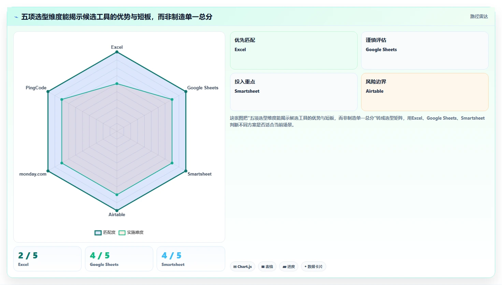502x285 pixels.
Task: Click the inner point on Google Sheets axis
Action: click(x=172, y=100)
